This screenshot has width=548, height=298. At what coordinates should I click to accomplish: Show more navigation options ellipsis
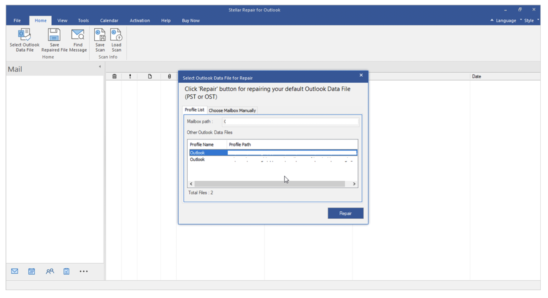click(x=84, y=271)
